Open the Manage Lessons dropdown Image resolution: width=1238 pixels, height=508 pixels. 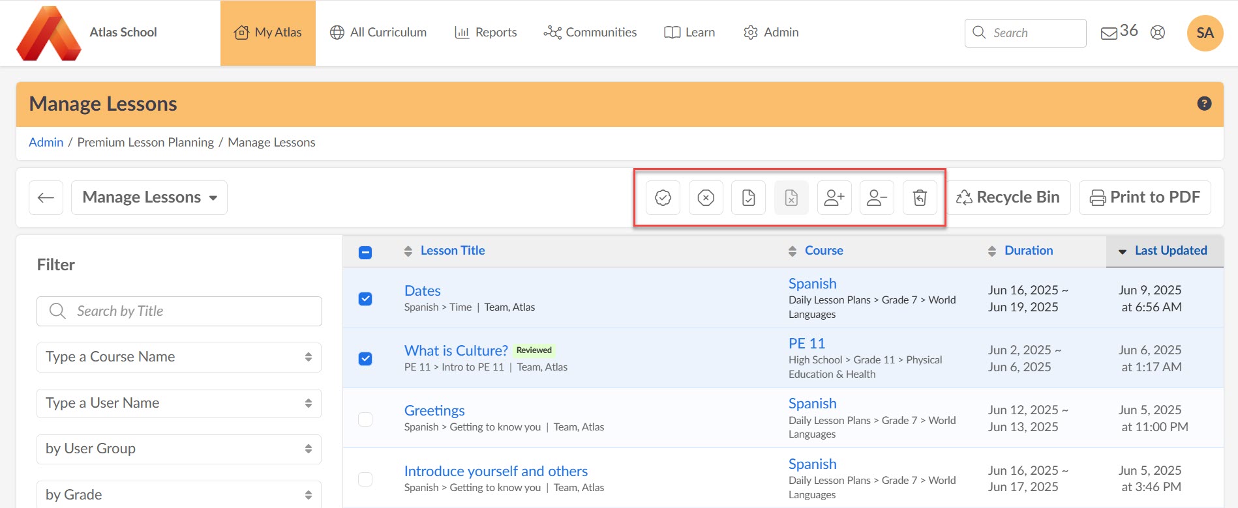point(149,197)
